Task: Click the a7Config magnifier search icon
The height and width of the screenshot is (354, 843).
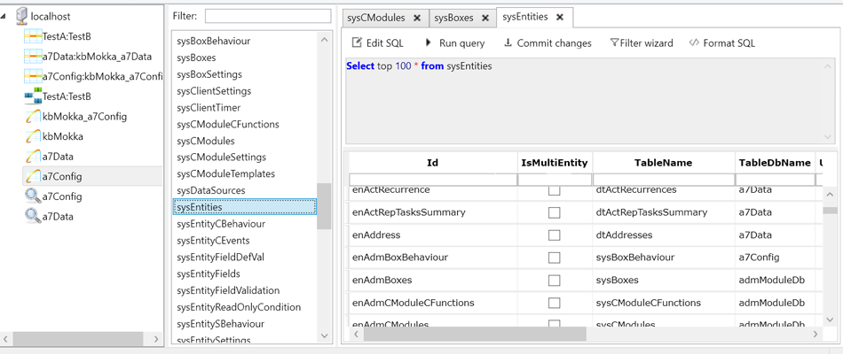Action: 33,196
